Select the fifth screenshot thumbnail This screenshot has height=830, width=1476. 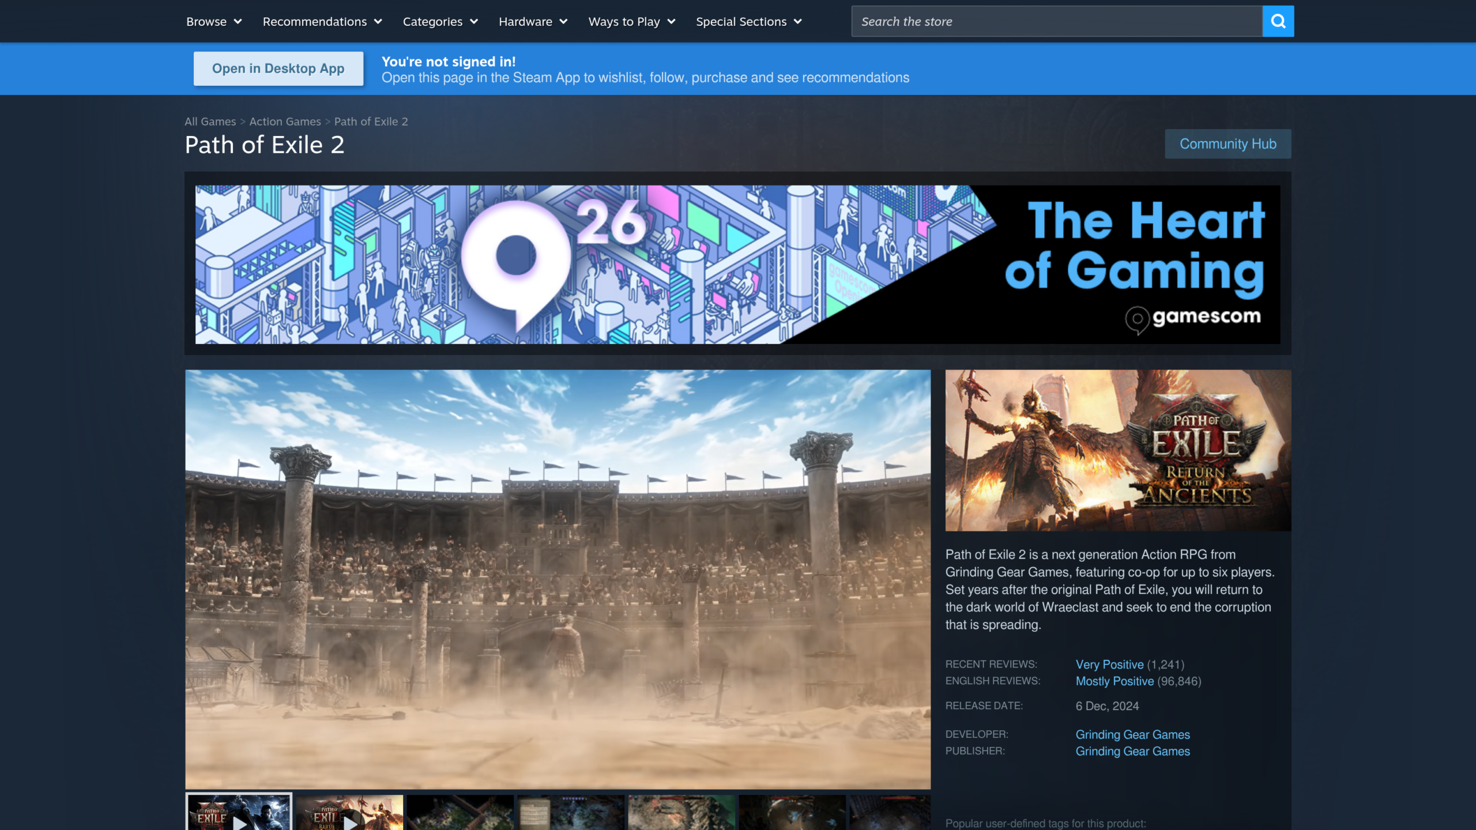coord(681,813)
